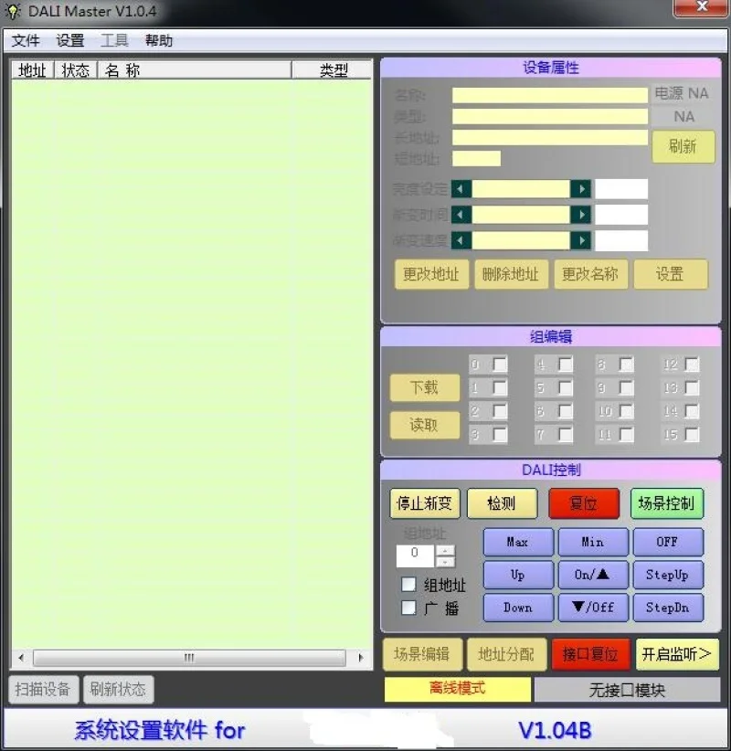Click the red 接口复位 button

(590, 654)
